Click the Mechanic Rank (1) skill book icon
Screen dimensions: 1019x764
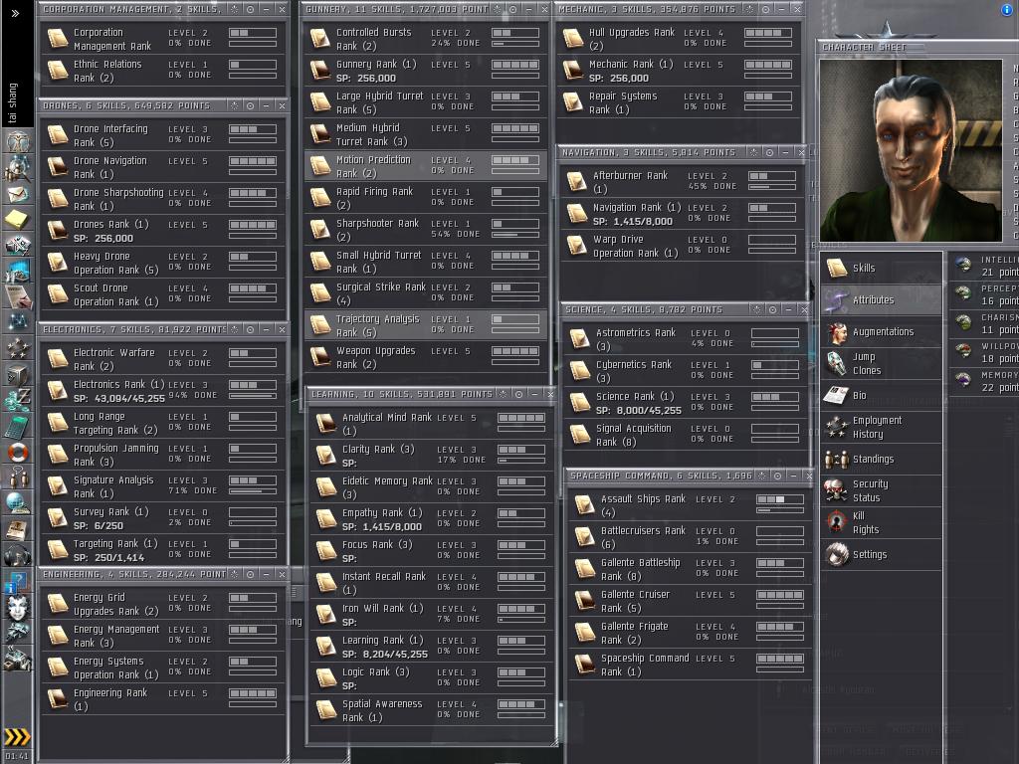tap(573, 71)
